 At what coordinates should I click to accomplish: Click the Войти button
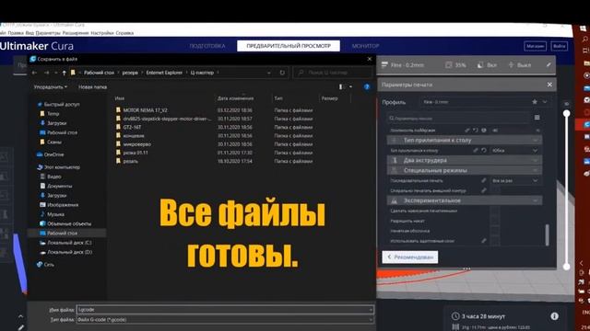coord(560,46)
